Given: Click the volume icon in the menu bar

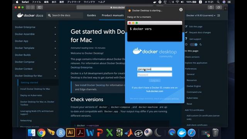Looking at the screenshot, I should point(183,2).
